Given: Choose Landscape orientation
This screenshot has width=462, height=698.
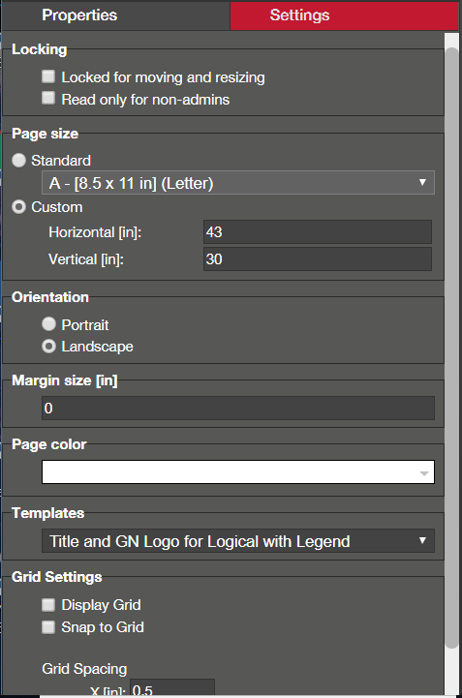Looking at the screenshot, I should (x=48, y=347).
